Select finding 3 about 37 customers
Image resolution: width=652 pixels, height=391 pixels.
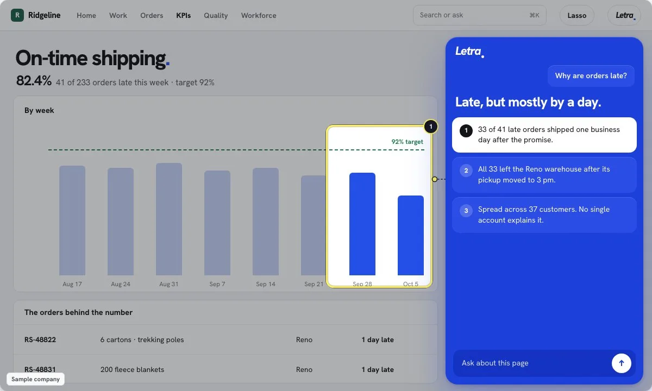544,215
